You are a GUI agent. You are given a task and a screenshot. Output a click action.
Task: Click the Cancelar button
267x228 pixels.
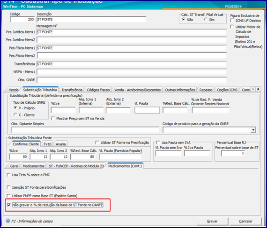[245, 221]
